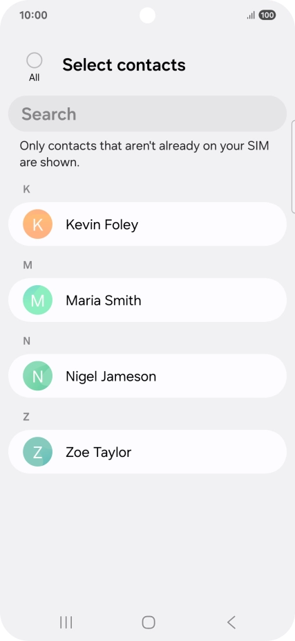This screenshot has width=295, height=641.
Task: Tap the K section header
Action: (26, 189)
